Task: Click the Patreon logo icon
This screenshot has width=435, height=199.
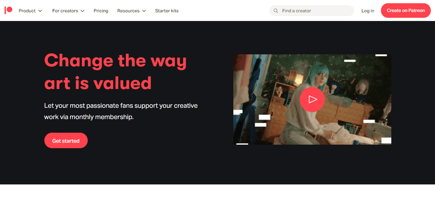Action: [x=8, y=10]
